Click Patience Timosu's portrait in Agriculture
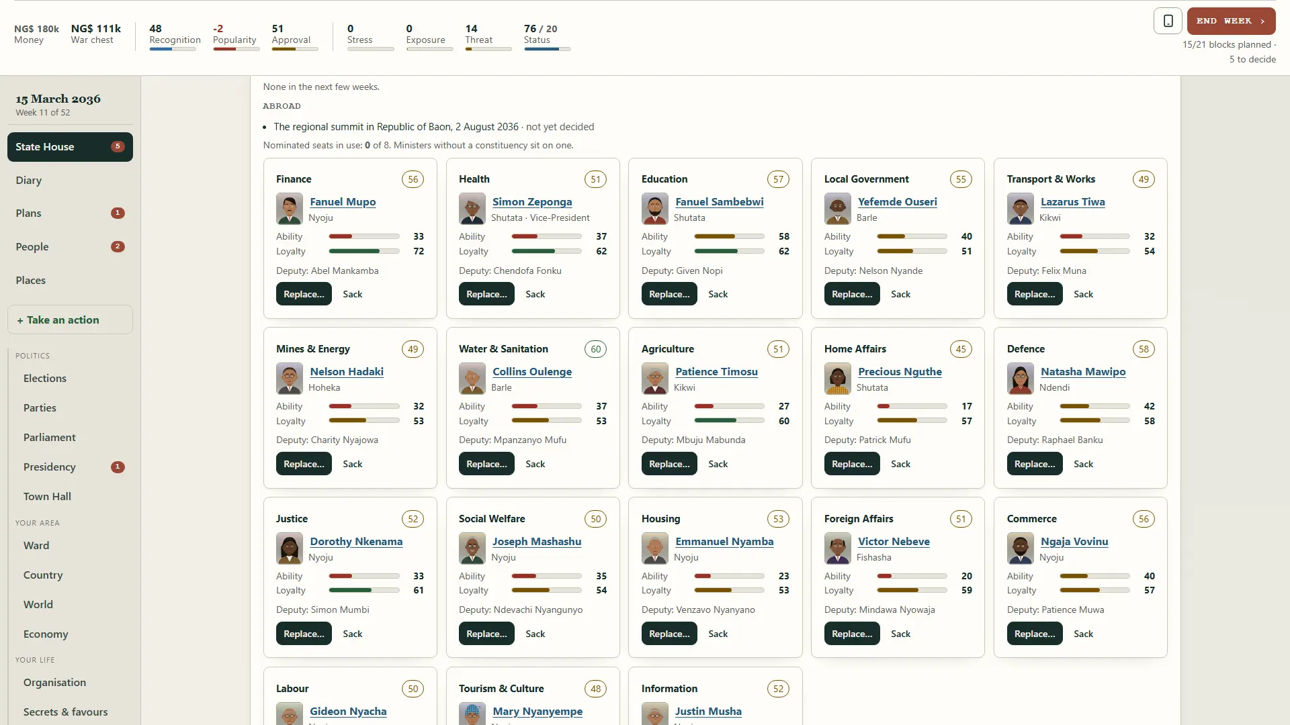Viewport: 1290px width, 725px height. click(655, 379)
